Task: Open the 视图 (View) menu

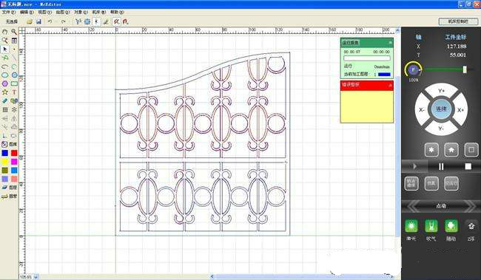Action: [45, 12]
